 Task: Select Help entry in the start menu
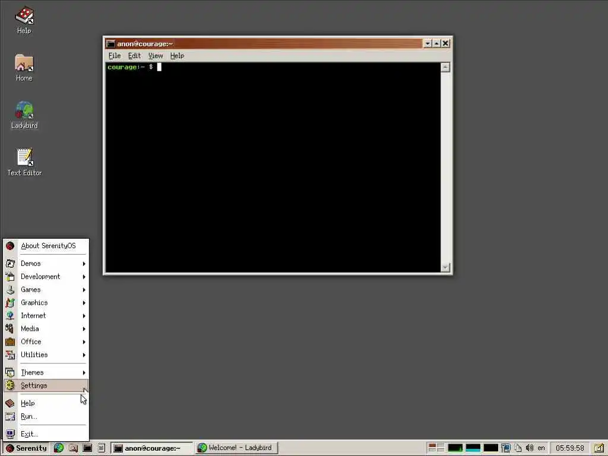[x=46, y=403]
